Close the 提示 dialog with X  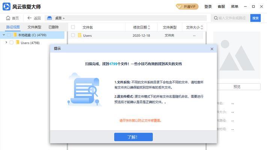click(x=212, y=49)
